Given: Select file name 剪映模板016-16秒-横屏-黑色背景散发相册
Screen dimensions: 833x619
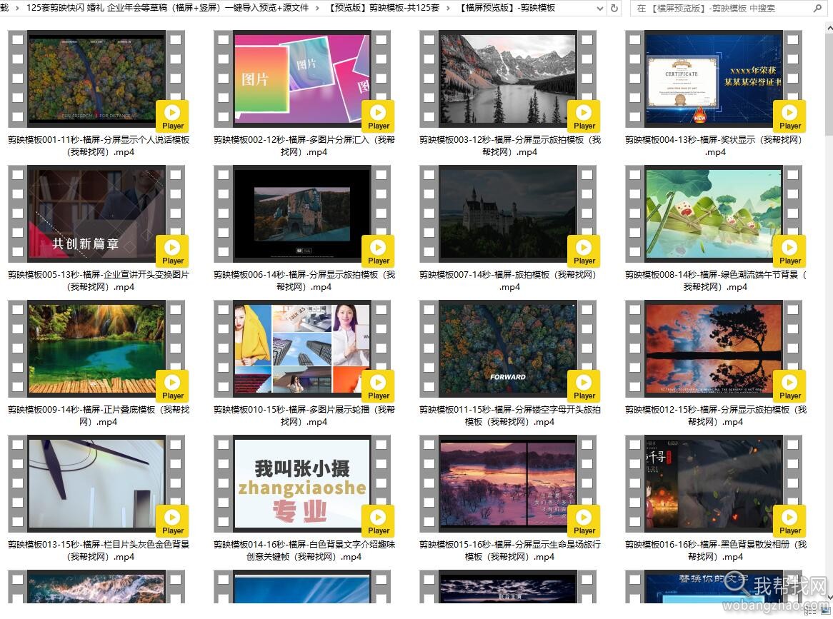Looking at the screenshot, I should (x=716, y=550).
